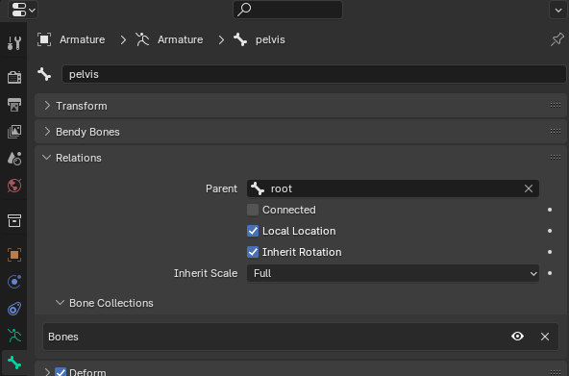
Task: Open the Output properties tab
Action: coord(14,105)
